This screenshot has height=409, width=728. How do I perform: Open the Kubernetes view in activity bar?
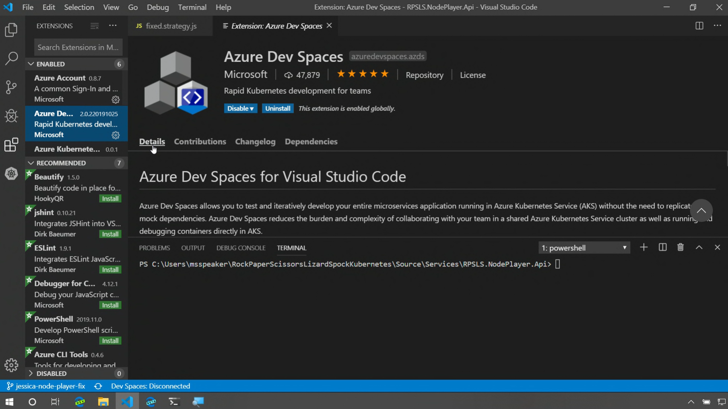[11, 174]
